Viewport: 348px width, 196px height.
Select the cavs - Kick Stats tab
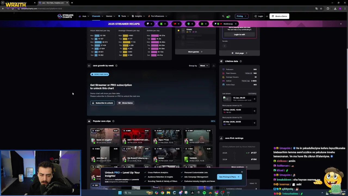click(x=53, y=3)
